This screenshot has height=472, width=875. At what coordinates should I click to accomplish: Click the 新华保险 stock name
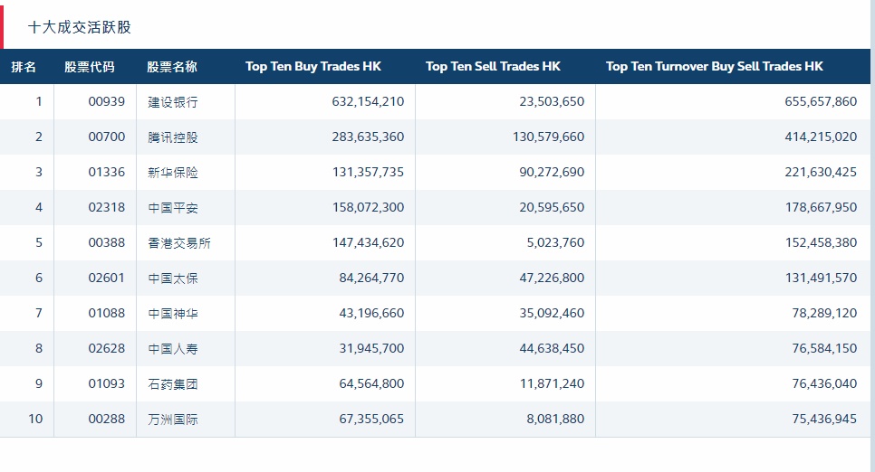[173, 173]
